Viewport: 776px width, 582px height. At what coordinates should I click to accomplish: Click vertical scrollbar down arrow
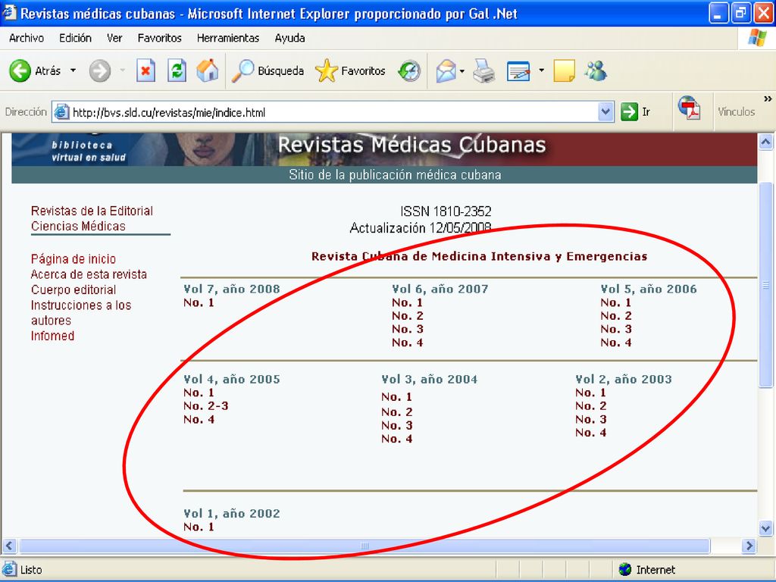click(765, 528)
